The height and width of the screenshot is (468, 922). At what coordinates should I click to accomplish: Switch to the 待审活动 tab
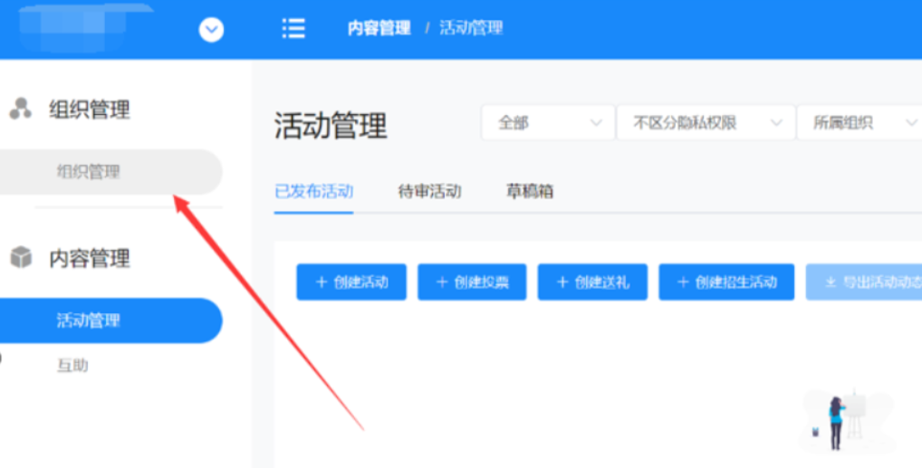coord(429,192)
